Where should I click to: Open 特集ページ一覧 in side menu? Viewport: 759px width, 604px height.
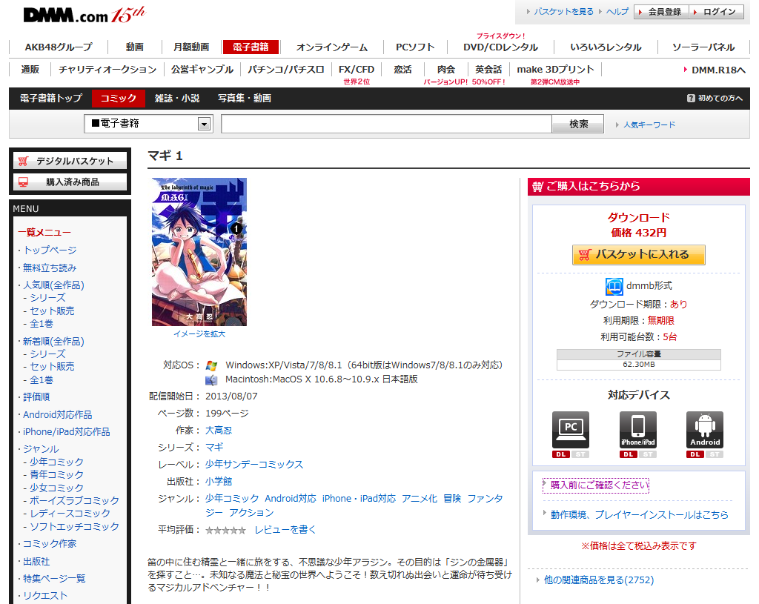click(x=54, y=578)
